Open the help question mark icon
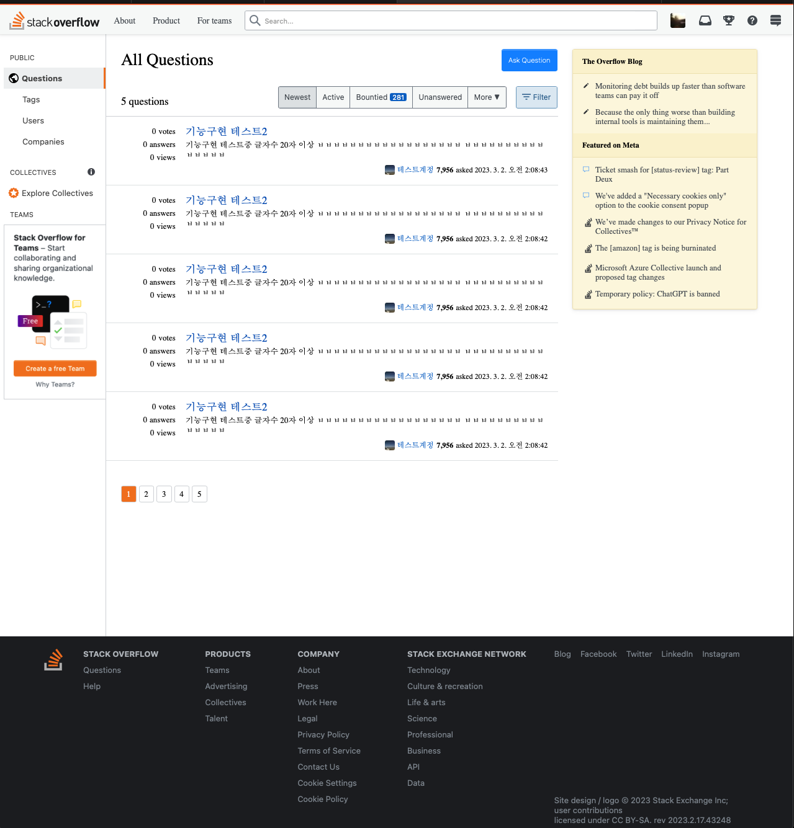This screenshot has width=794, height=828. coord(752,20)
